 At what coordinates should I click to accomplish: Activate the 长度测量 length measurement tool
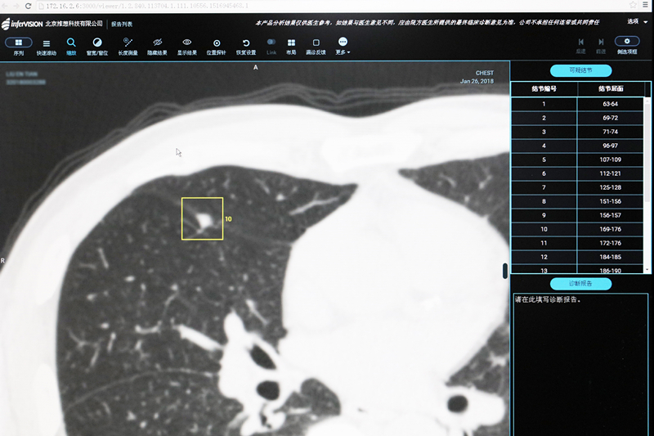pos(128,43)
